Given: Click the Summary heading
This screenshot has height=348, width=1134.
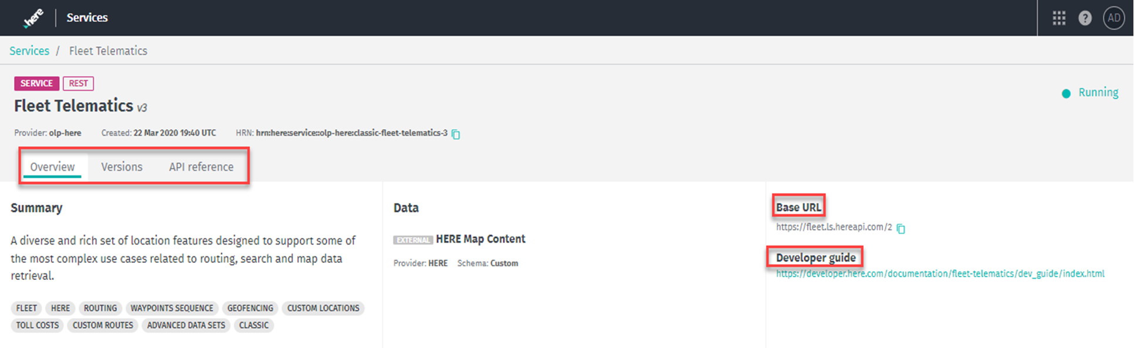Looking at the screenshot, I should (x=36, y=208).
